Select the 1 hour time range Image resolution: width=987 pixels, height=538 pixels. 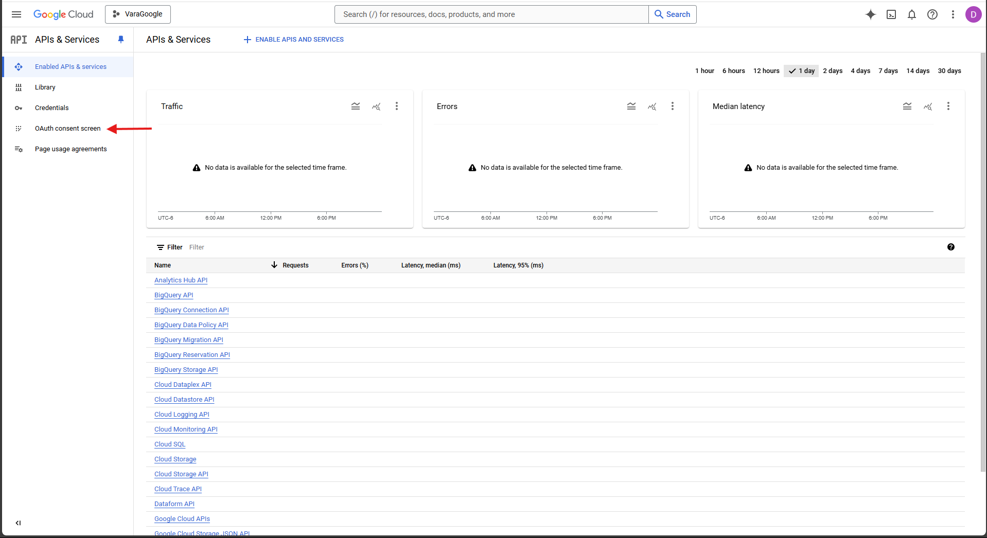pyautogui.click(x=704, y=71)
